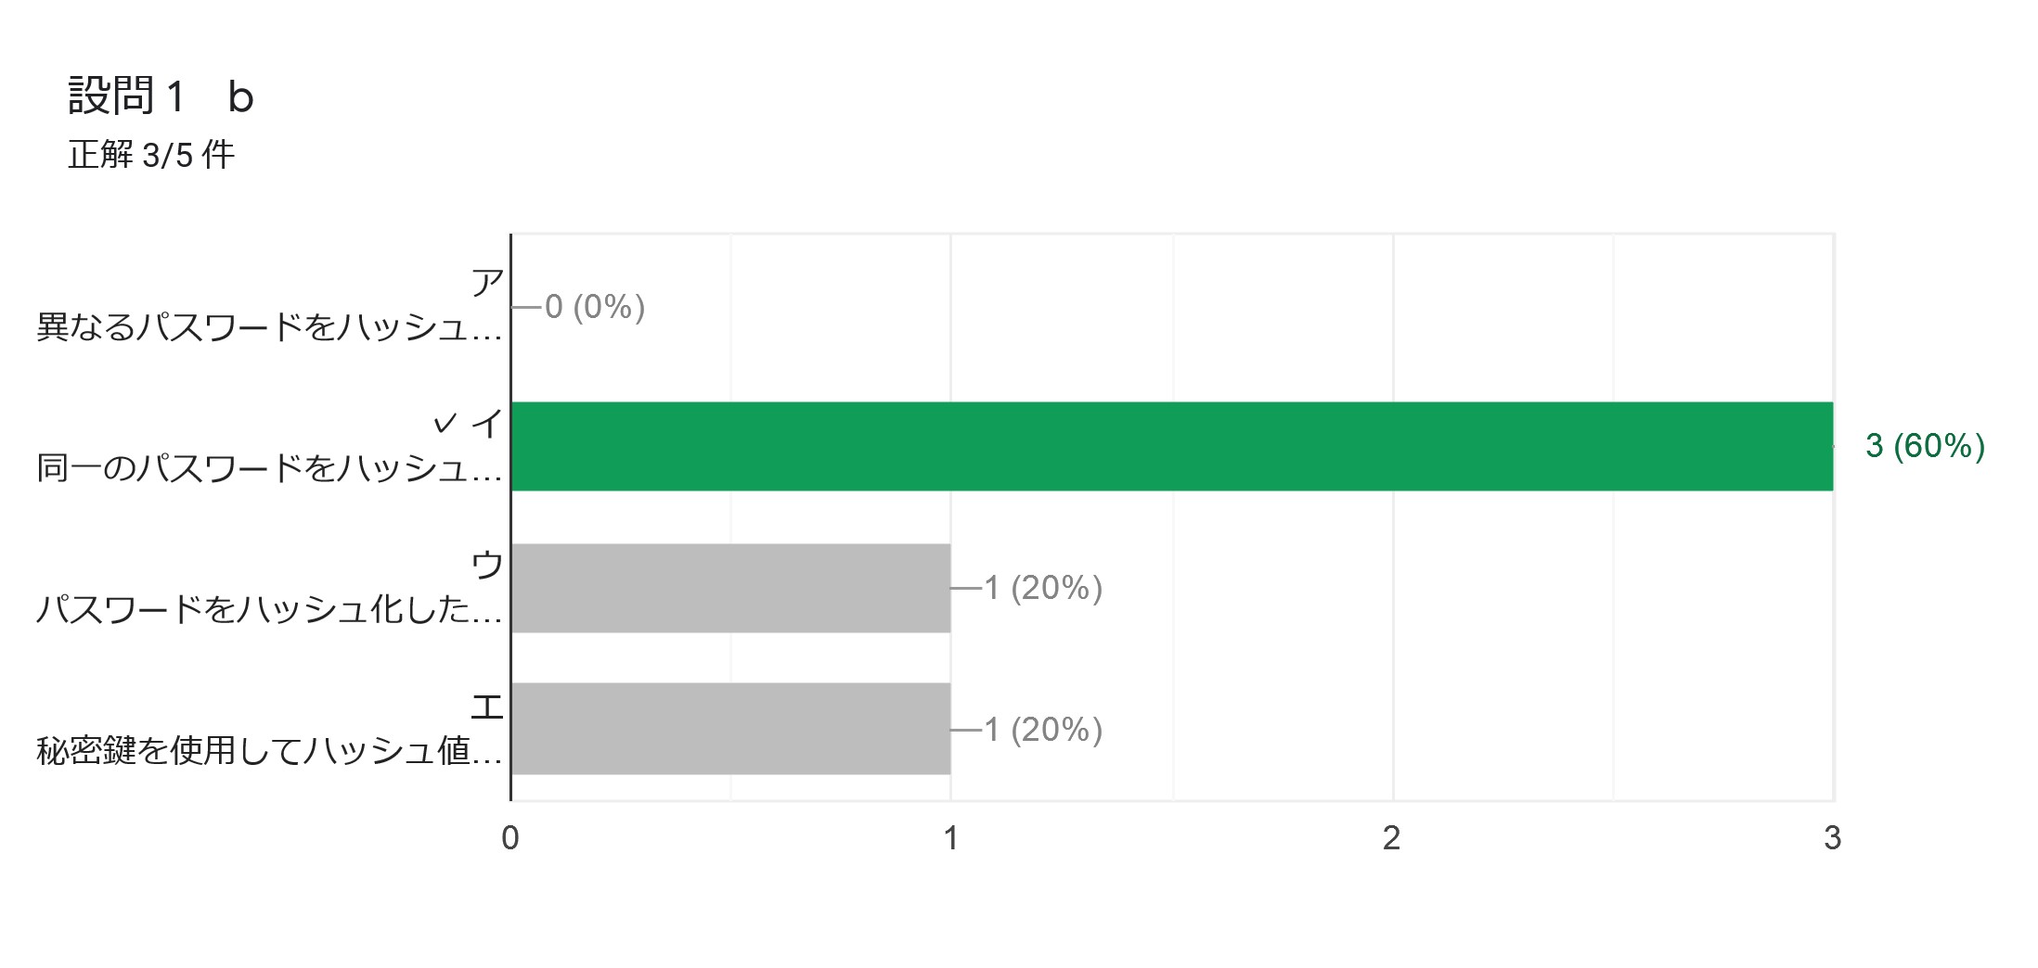Click the ア category label
This screenshot has height=968, width=2038.
coord(487,283)
